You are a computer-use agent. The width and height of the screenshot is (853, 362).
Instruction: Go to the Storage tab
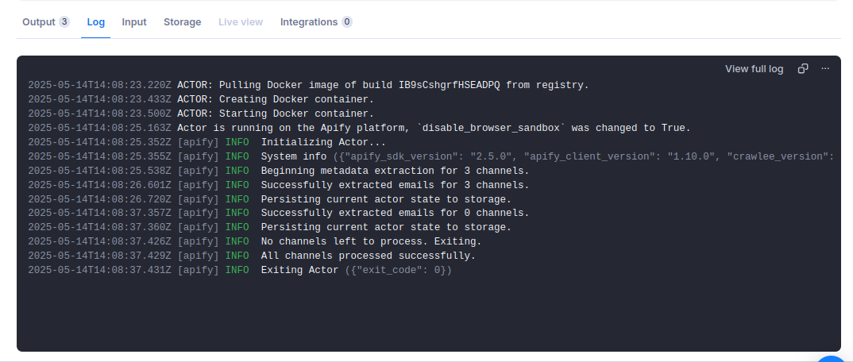(182, 22)
